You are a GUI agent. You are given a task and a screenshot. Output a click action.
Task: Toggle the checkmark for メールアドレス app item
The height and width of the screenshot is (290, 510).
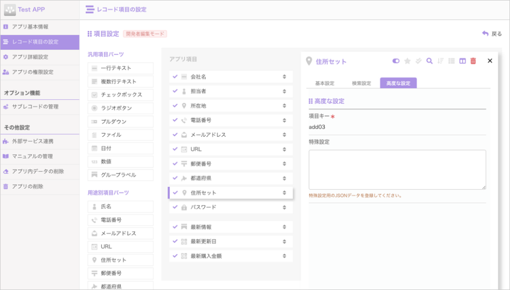pos(175,134)
